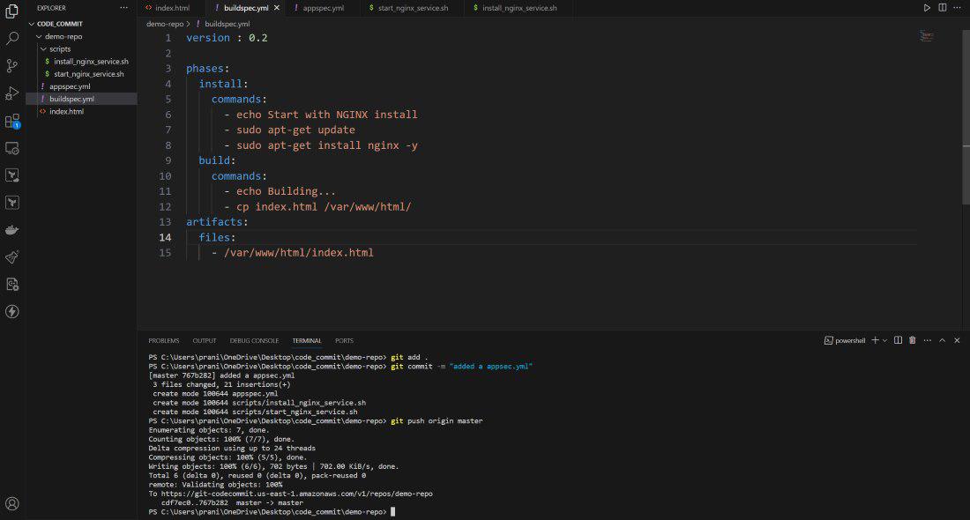The width and height of the screenshot is (970, 520).
Task: Select buildspec.yml in explorer tree
Action: tap(81, 99)
